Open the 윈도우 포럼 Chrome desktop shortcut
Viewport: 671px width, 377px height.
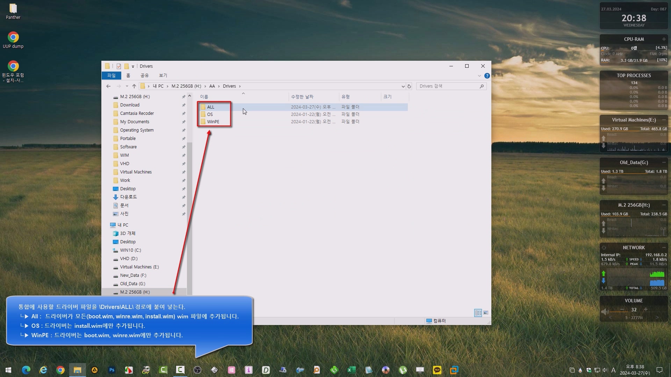[13, 72]
